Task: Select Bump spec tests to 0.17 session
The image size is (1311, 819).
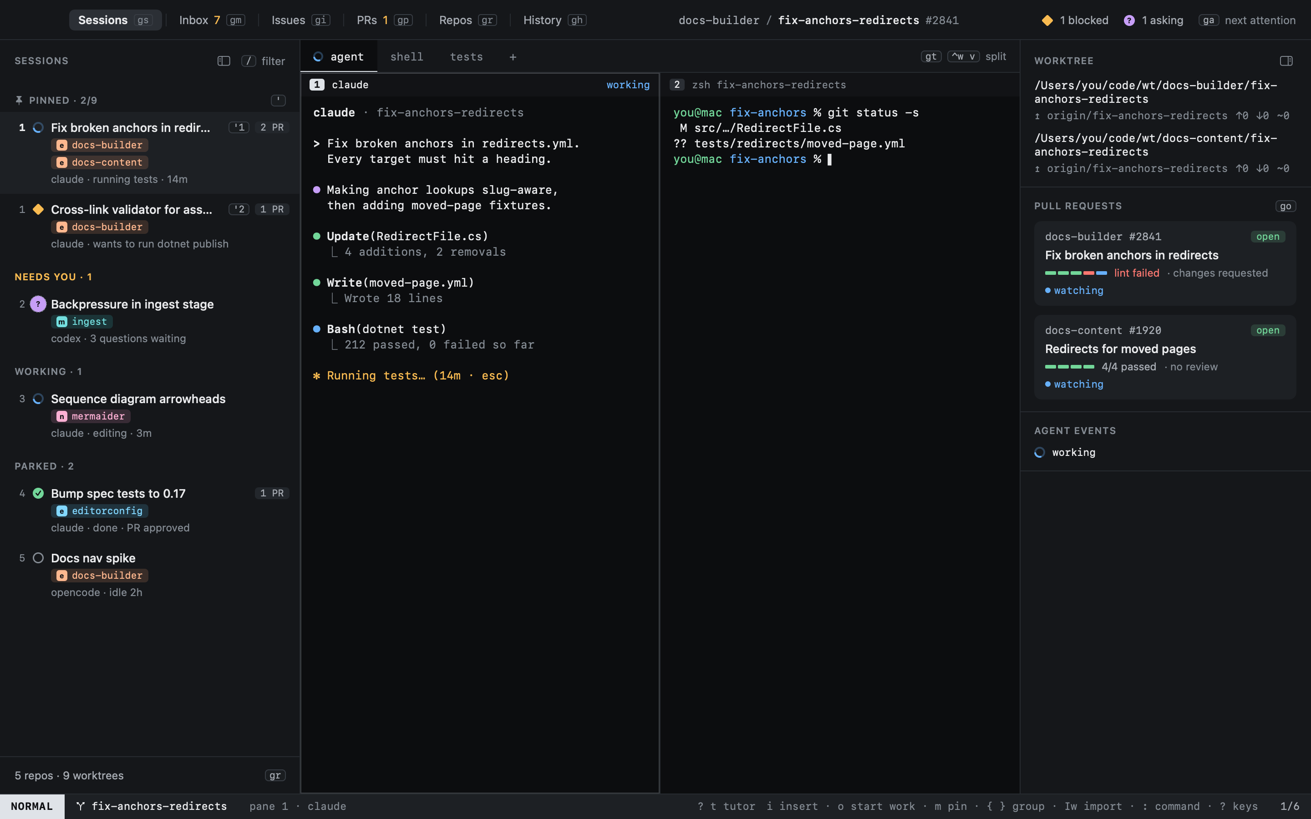Action: [150, 510]
